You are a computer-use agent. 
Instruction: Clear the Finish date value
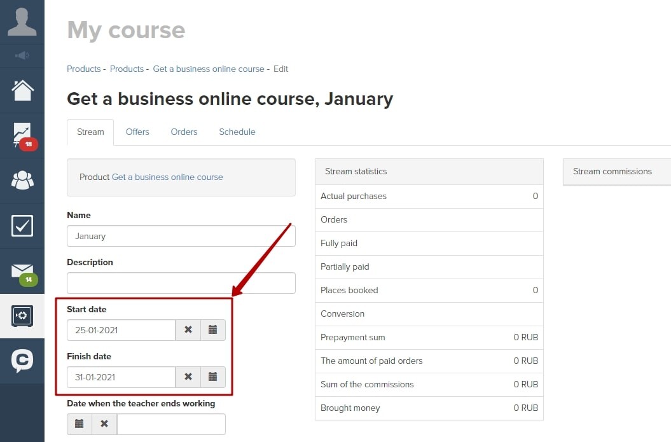coord(188,377)
